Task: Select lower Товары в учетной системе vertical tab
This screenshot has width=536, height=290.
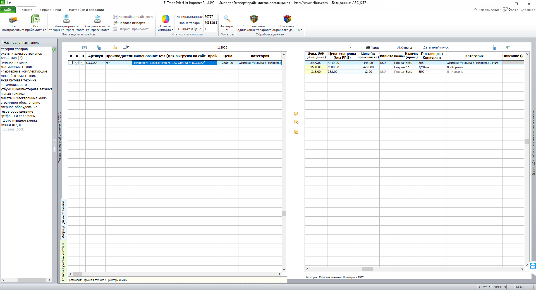Action: point(63,262)
